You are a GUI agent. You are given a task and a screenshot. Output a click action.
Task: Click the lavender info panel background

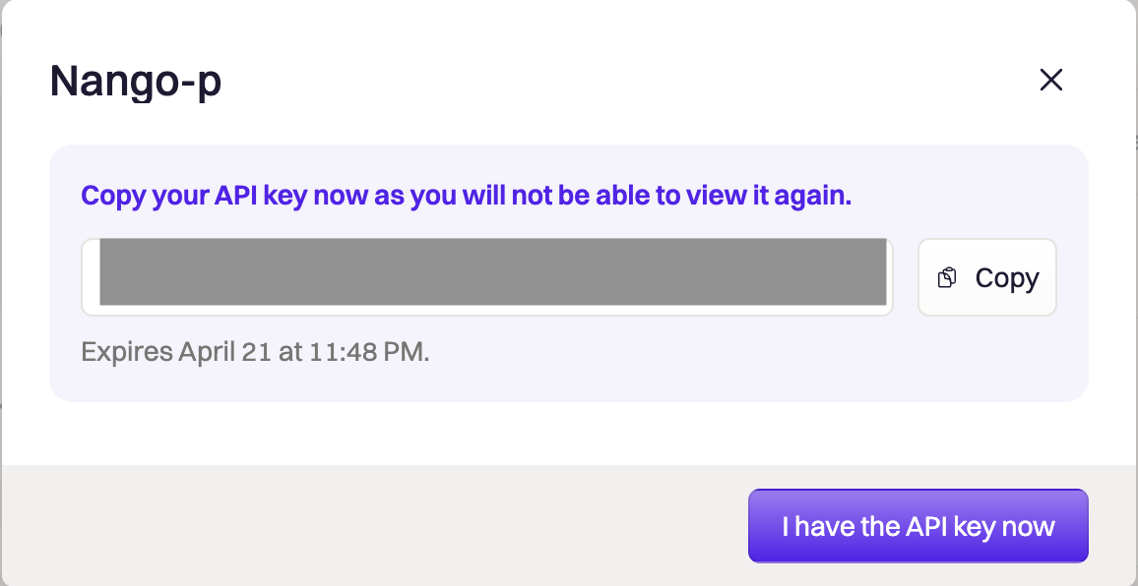[x=569, y=381]
